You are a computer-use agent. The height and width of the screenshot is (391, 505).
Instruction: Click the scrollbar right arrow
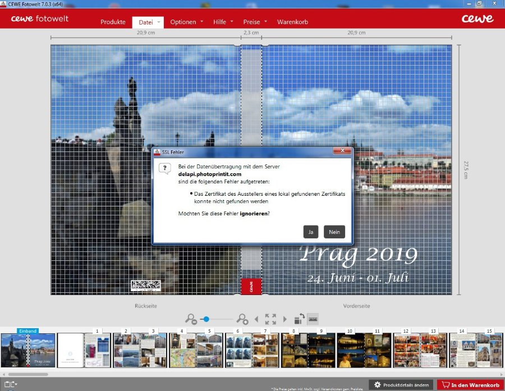[501, 374]
